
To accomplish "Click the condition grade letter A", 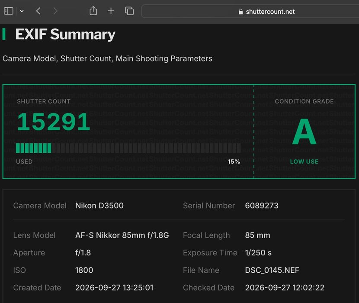I will pos(304,132).
